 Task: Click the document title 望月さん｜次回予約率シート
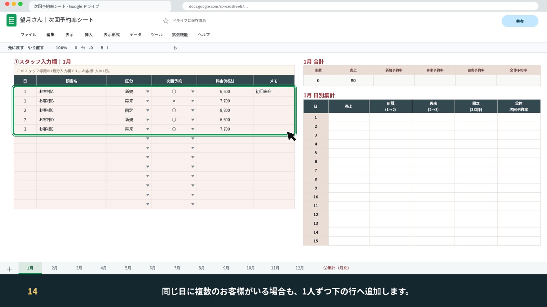(57, 20)
